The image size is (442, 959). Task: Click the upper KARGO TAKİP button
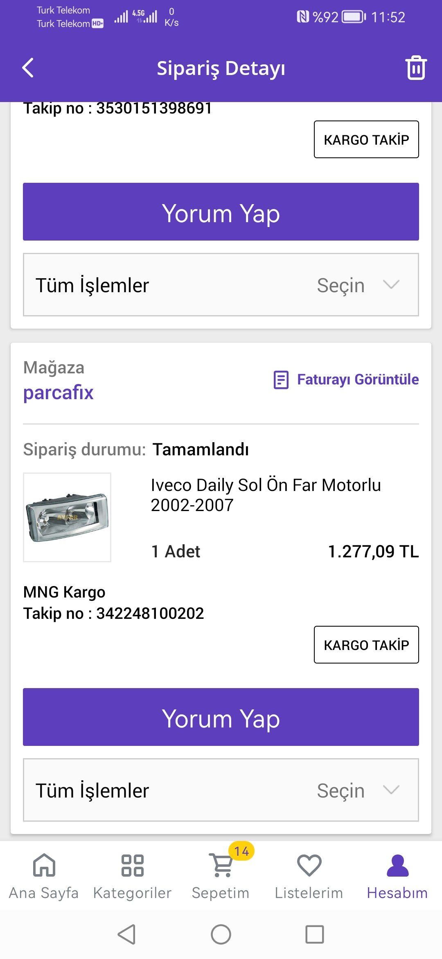coord(366,139)
